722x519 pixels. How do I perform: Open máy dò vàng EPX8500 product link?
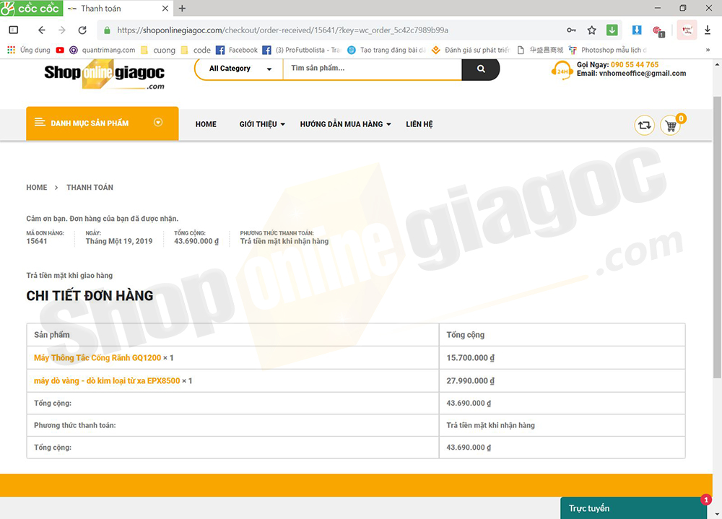[107, 380]
